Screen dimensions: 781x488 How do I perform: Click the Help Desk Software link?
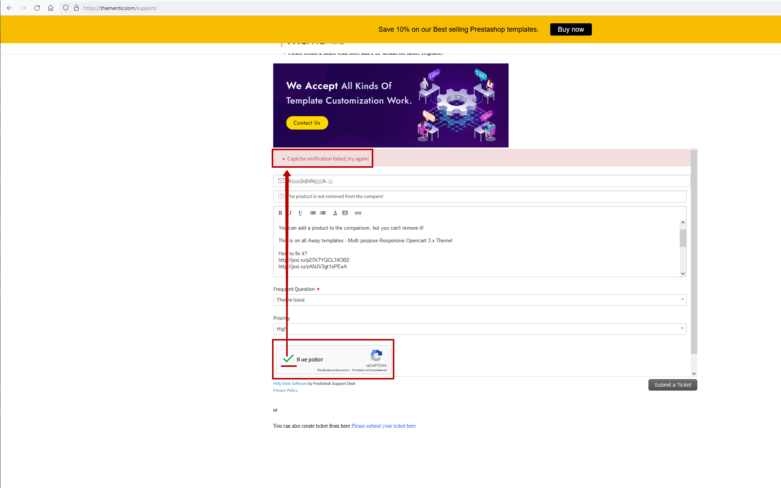click(290, 383)
